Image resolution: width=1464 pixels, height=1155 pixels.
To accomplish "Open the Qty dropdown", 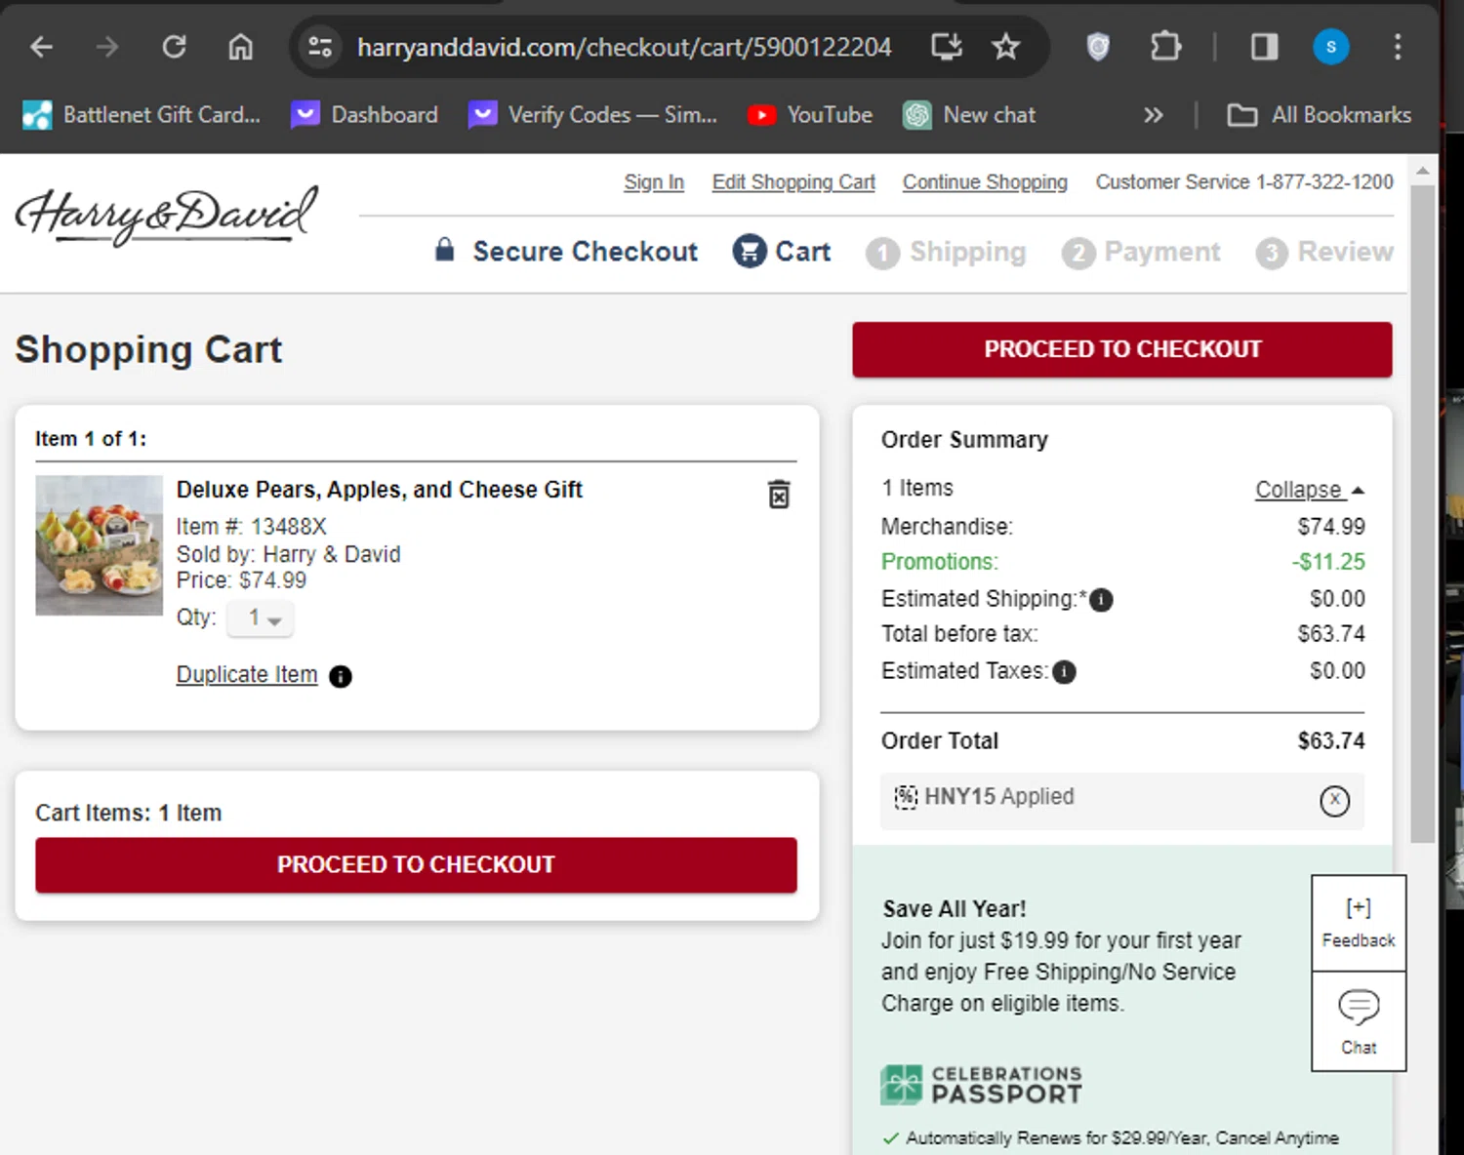I will pos(260,618).
